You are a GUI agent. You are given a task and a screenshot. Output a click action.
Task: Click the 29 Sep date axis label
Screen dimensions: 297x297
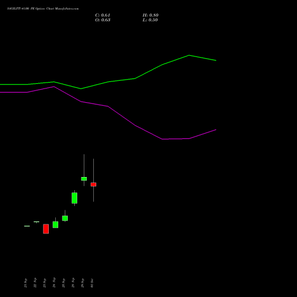(x=83, y=283)
